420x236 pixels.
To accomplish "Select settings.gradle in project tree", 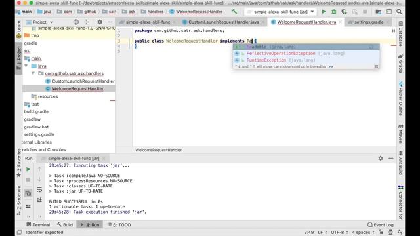I will pyautogui.click(x=39, y=134).
